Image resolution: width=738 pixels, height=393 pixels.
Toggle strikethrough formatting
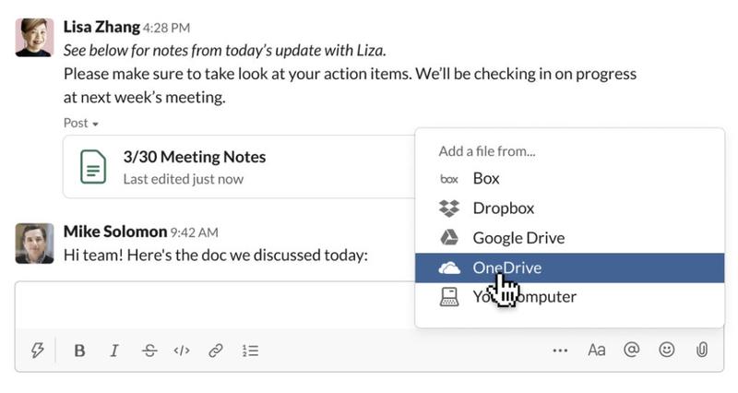(x=149, y=351)
